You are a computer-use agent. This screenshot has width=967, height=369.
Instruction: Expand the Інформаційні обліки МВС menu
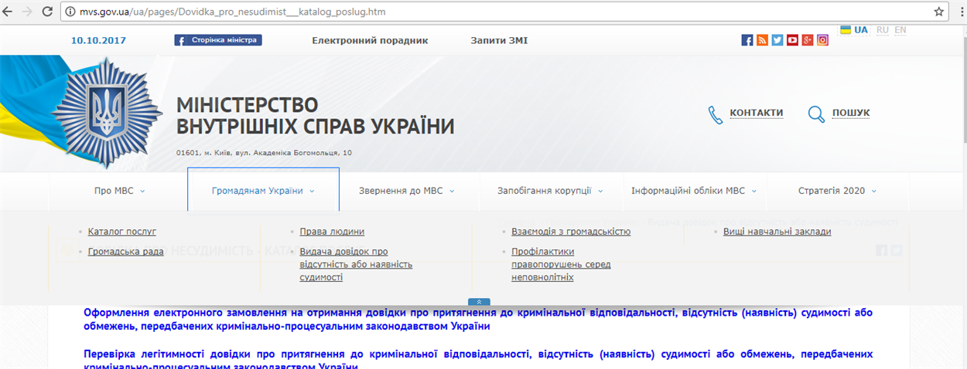pyautogui.click(x=694, y=191)
